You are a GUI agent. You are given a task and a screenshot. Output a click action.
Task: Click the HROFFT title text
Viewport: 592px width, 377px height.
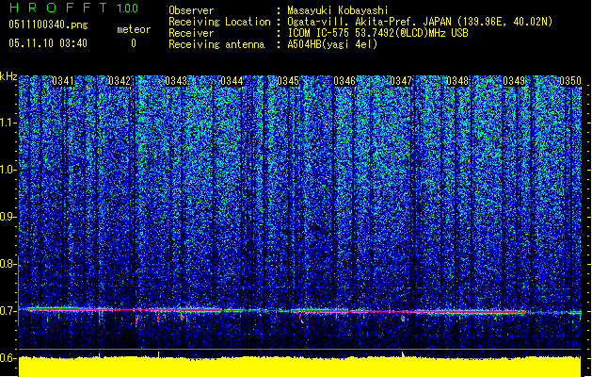[59, 8]
